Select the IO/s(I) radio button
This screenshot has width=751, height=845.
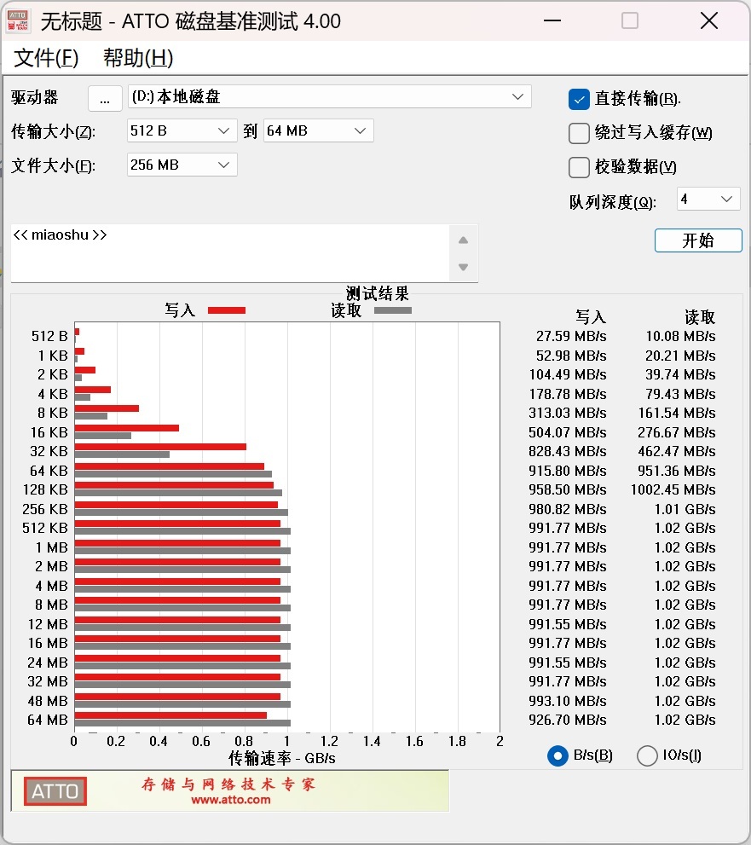(647, 755)
